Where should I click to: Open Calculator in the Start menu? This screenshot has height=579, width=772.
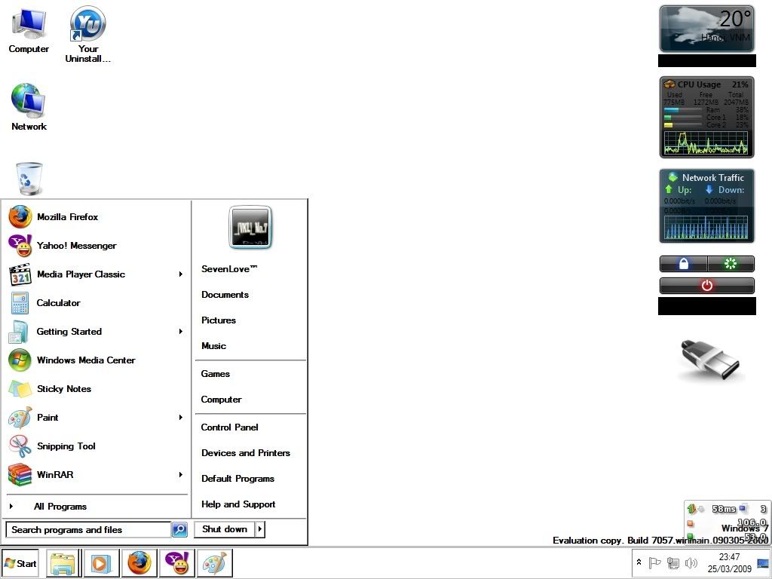pos(58,303)
